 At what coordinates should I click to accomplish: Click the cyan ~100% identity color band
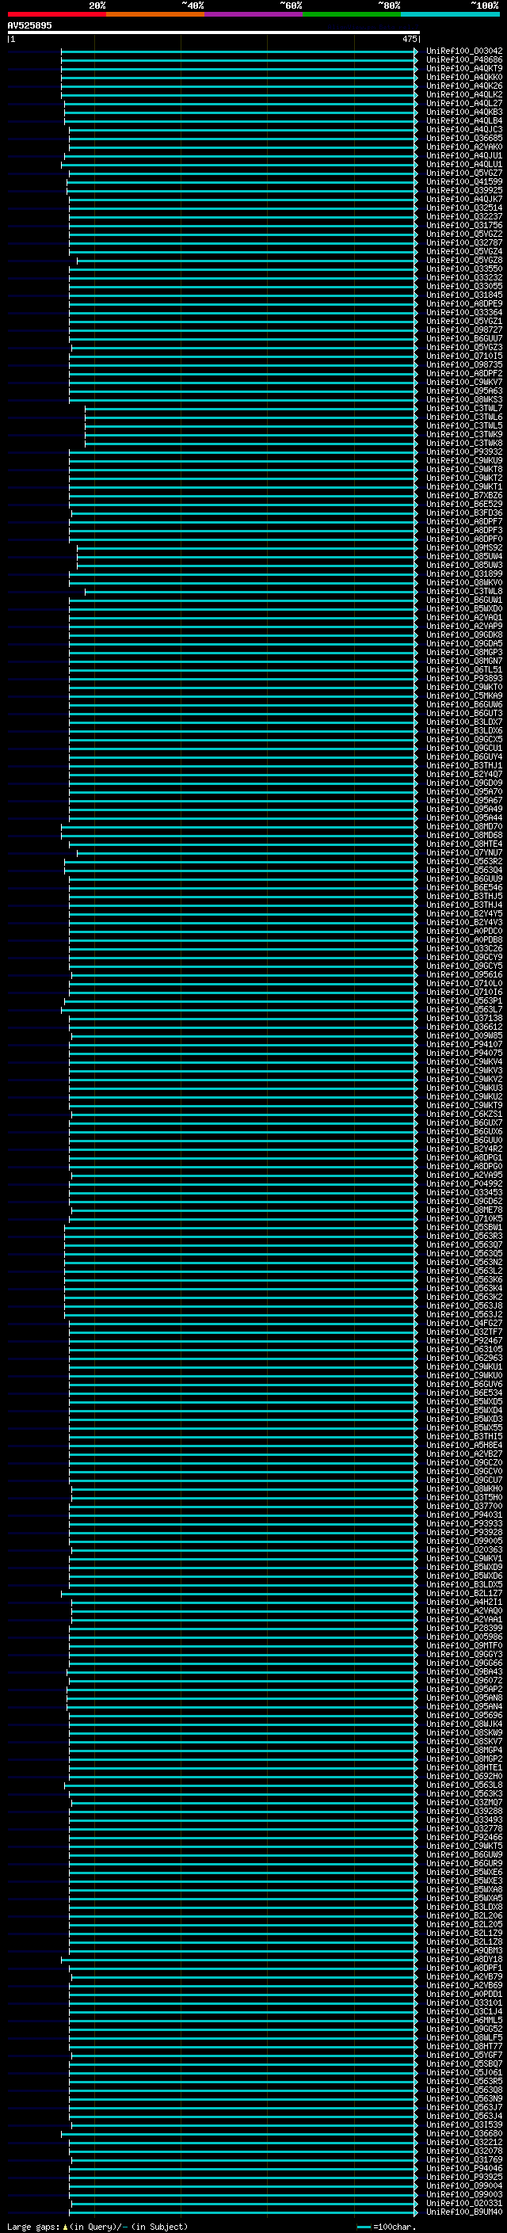(451, 14)
